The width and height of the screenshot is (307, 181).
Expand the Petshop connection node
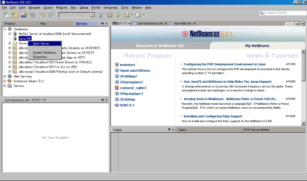tap(9, 72)
